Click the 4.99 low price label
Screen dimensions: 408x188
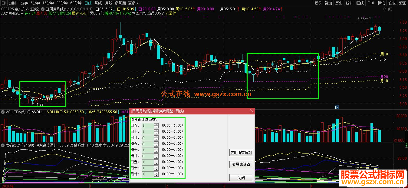tap(40, 104)
